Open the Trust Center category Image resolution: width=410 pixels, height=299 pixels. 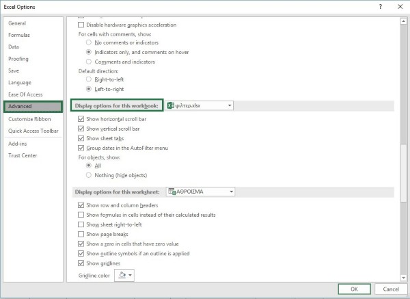(23, 155)
